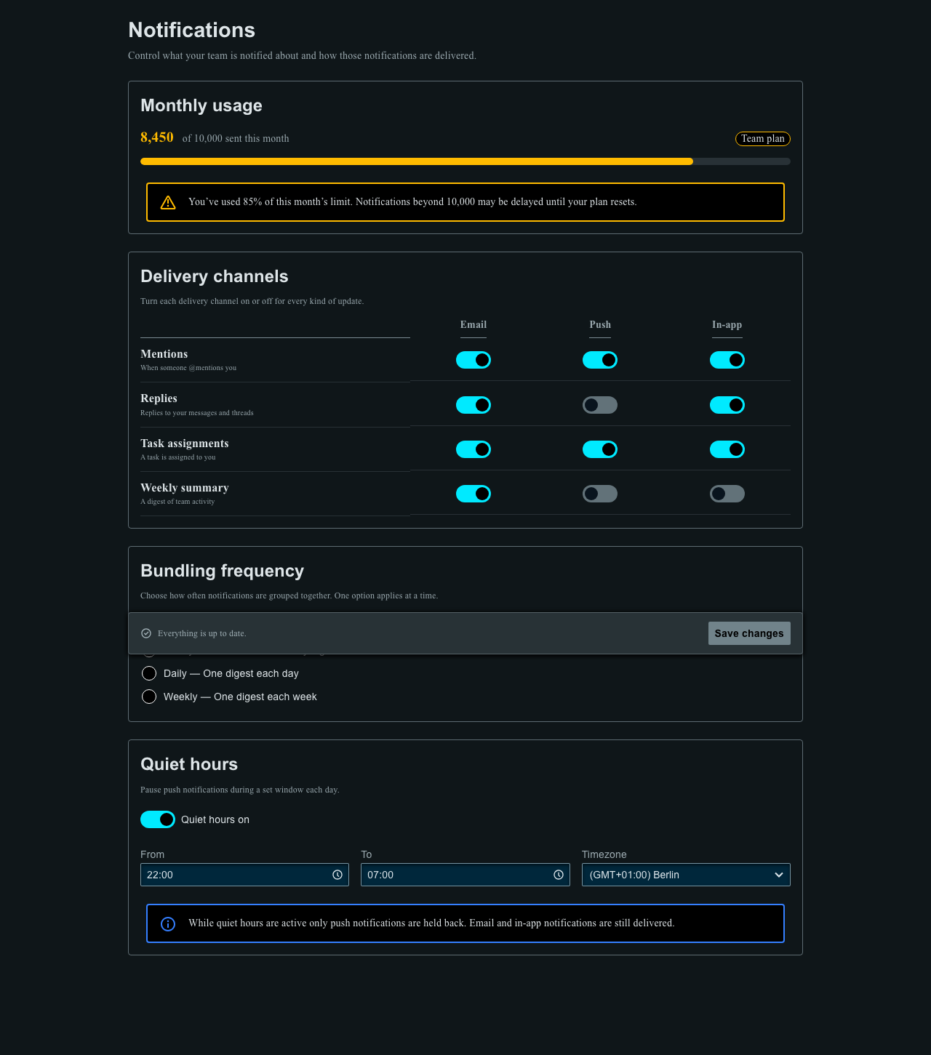Open the clock picker in From field
931x1055 pixels.
tap(337, 875)
